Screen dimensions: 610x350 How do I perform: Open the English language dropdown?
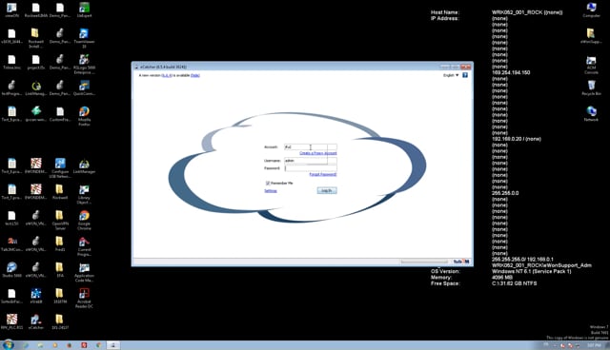[x=451, y=75]
